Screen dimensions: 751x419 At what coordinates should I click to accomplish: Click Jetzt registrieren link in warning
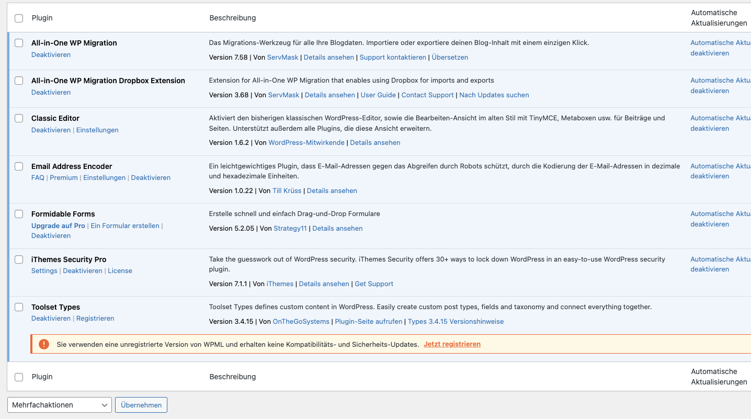452,344
